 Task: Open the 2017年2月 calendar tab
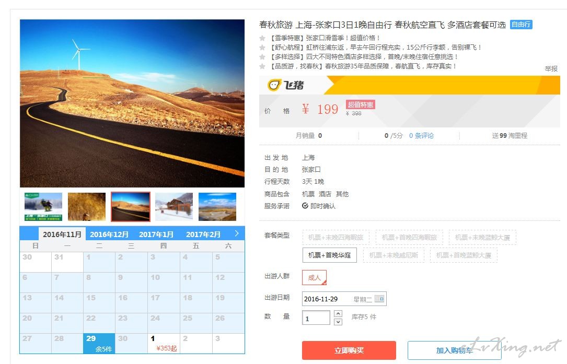tap(203, 234)
